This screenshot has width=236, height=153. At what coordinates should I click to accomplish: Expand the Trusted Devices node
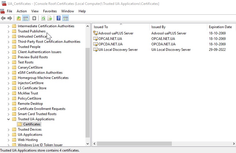coord(9,129)
